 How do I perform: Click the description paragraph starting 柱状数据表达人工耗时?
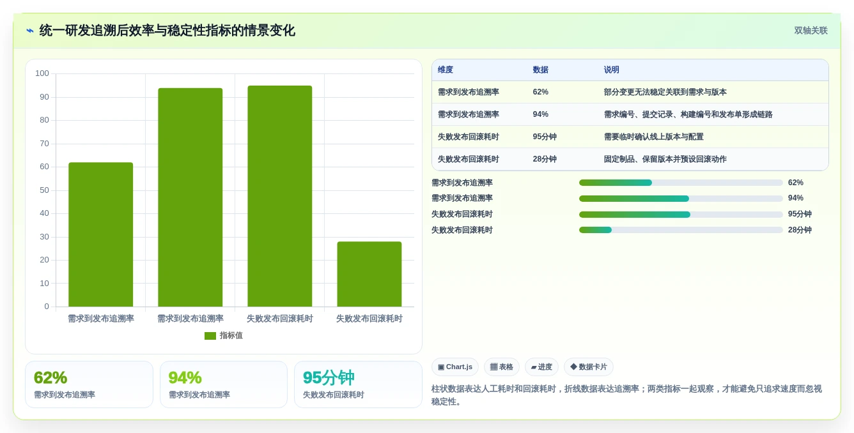626,395
